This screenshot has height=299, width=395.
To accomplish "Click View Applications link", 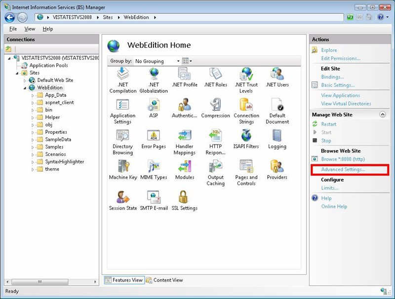I will tap(340, 95).
